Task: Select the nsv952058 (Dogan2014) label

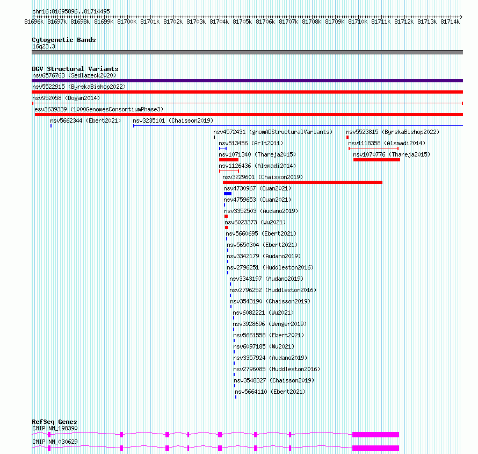Action: pyautogui.click(x=66, y=98)
